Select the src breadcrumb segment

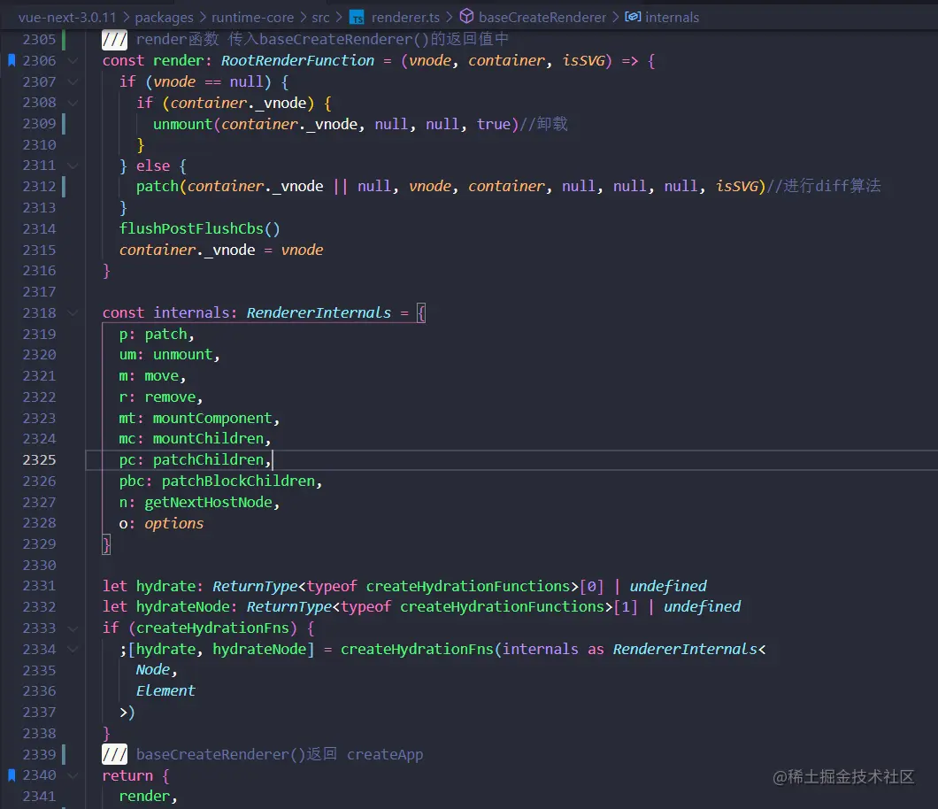pyautogui.click(x=320, y=18)
